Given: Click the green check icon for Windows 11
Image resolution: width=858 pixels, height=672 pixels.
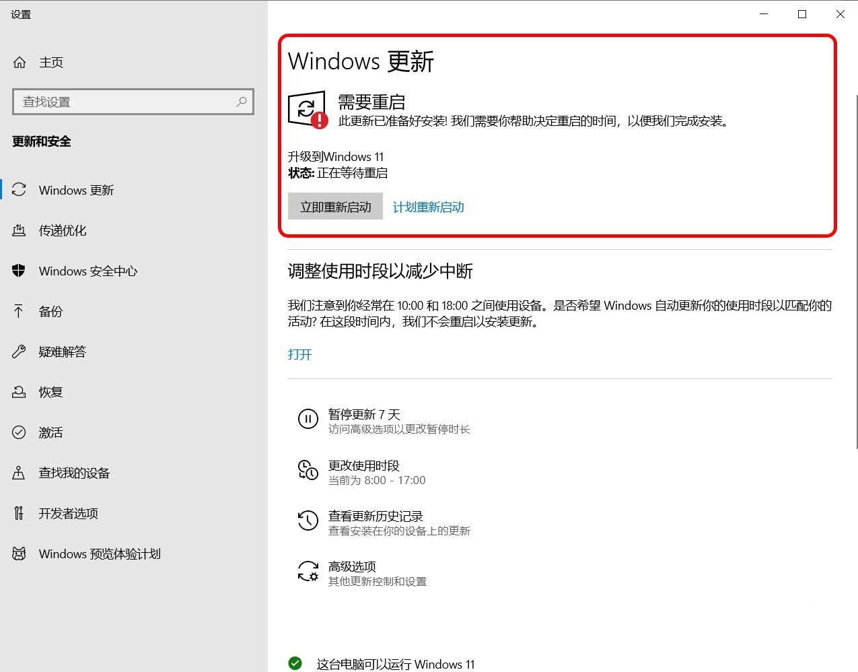Looking at the screenshot, I should pyautogui.click(x=295, y=664).
